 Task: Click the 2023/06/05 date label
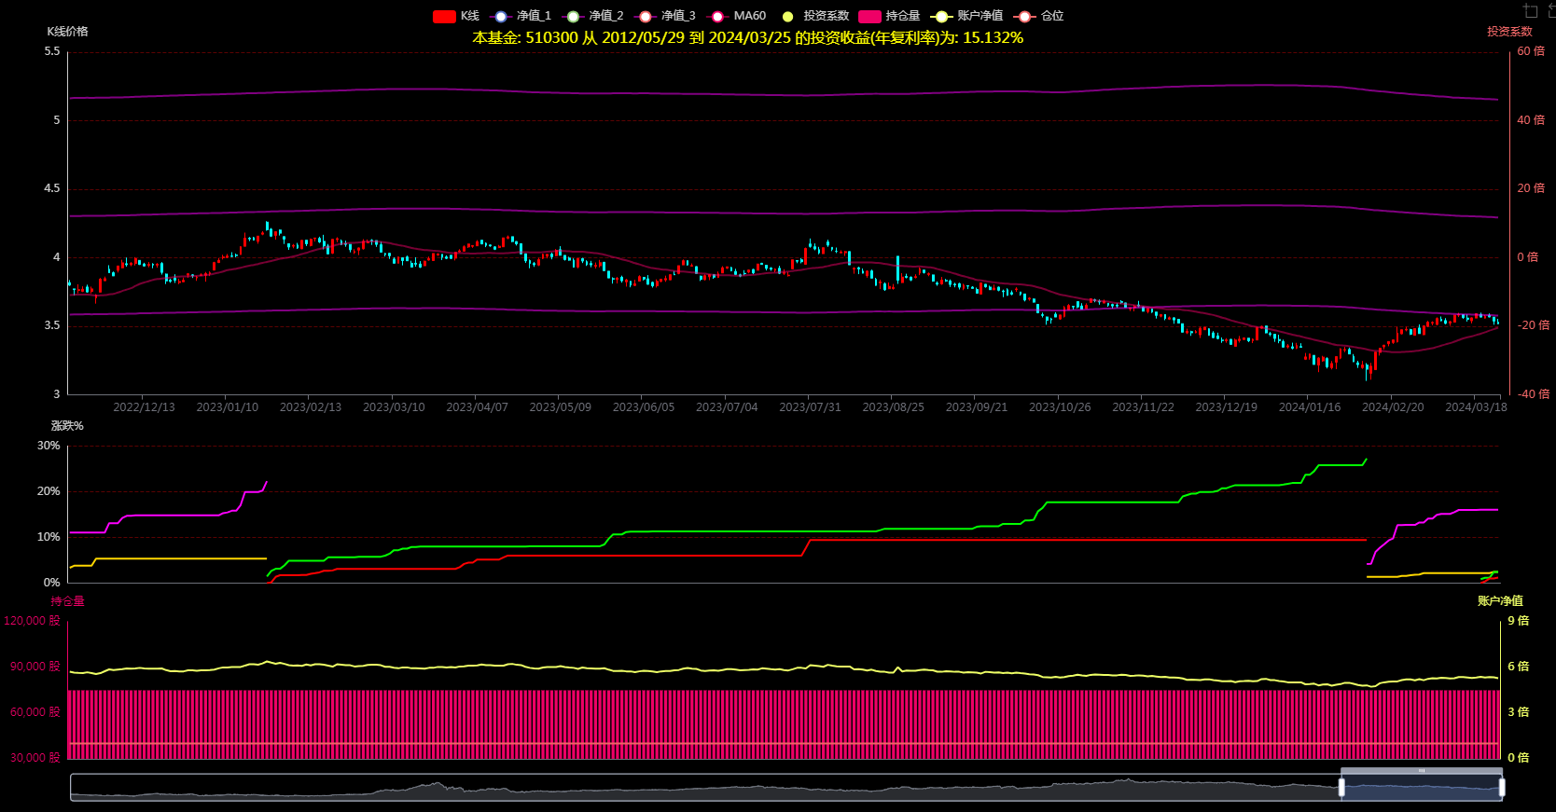click(x=643, y=407)
